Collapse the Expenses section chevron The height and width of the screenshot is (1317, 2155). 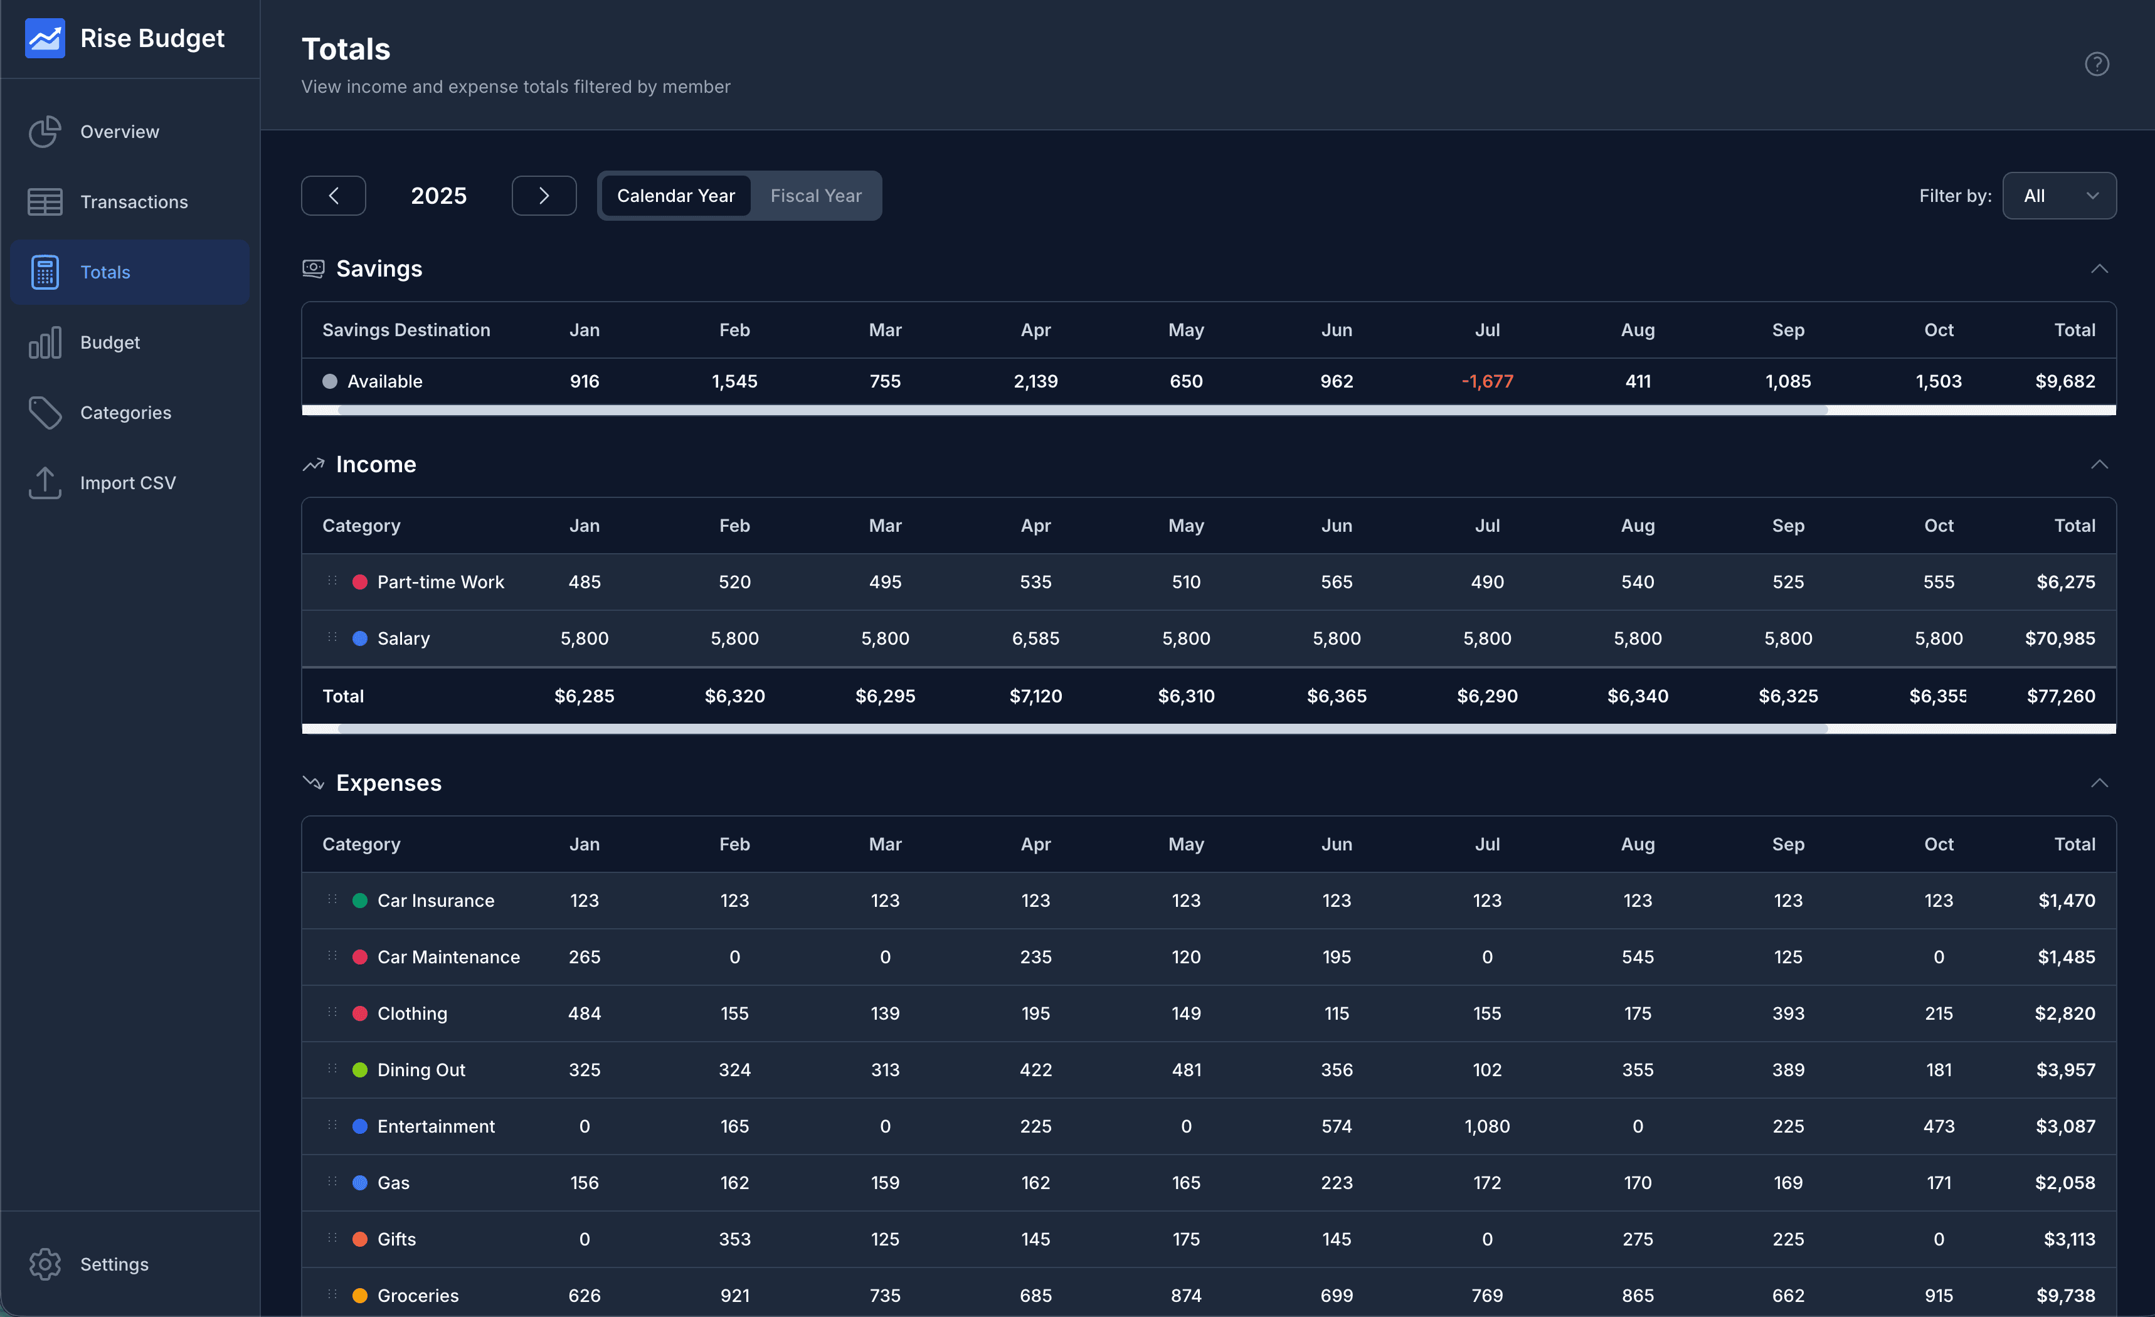2099,783
